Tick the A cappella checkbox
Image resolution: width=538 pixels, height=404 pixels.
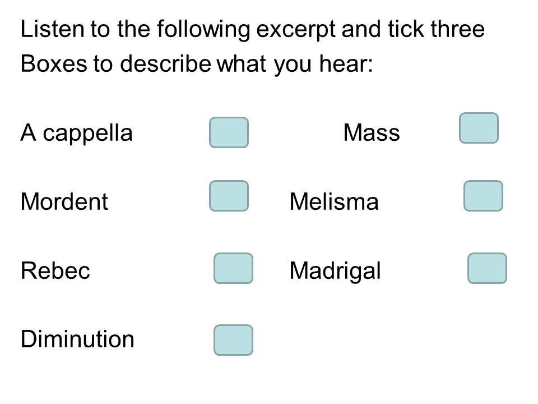(x=229, y=132)
